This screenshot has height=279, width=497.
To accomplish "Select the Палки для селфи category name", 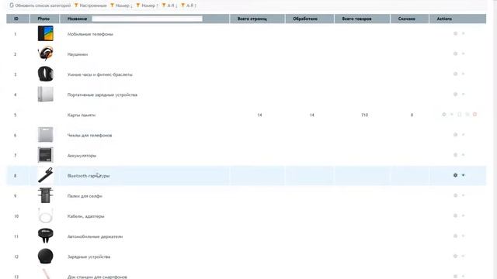I will click(85, 196).
